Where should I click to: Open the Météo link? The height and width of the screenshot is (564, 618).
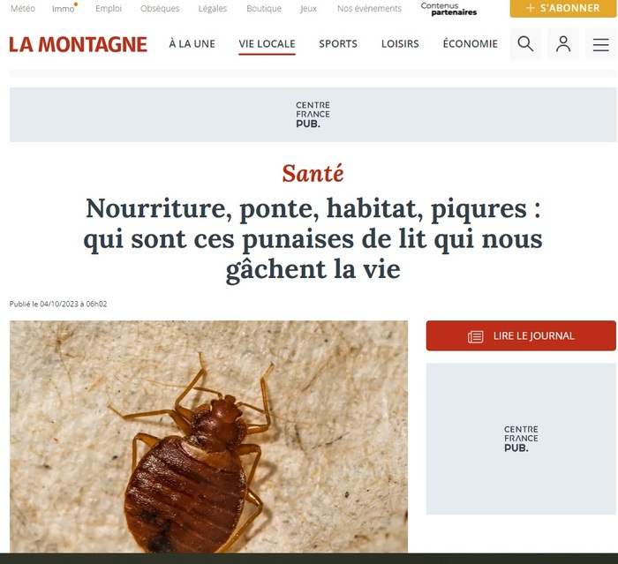click(x=22, y=8)
